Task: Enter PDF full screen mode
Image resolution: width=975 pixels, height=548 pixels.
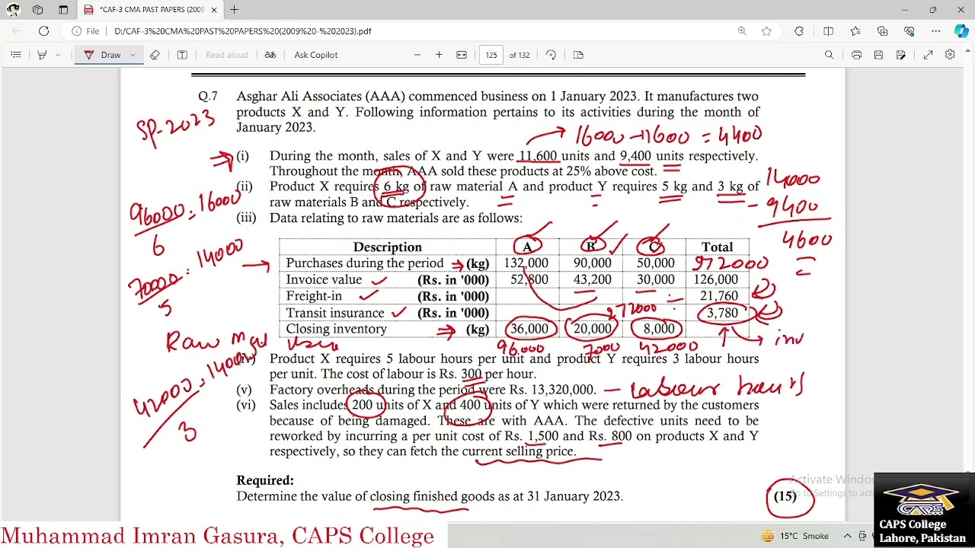Action: 928,55
